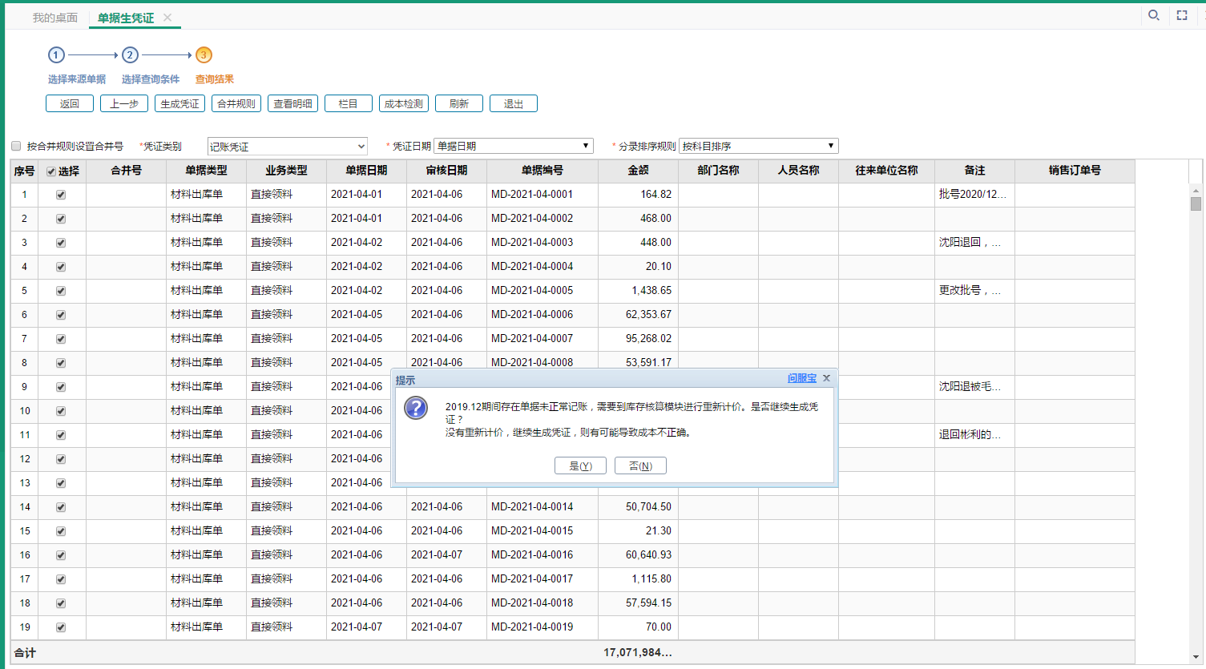1206x669 pixels.
Task: Click the 上一步 button
Action: (124, 103)
